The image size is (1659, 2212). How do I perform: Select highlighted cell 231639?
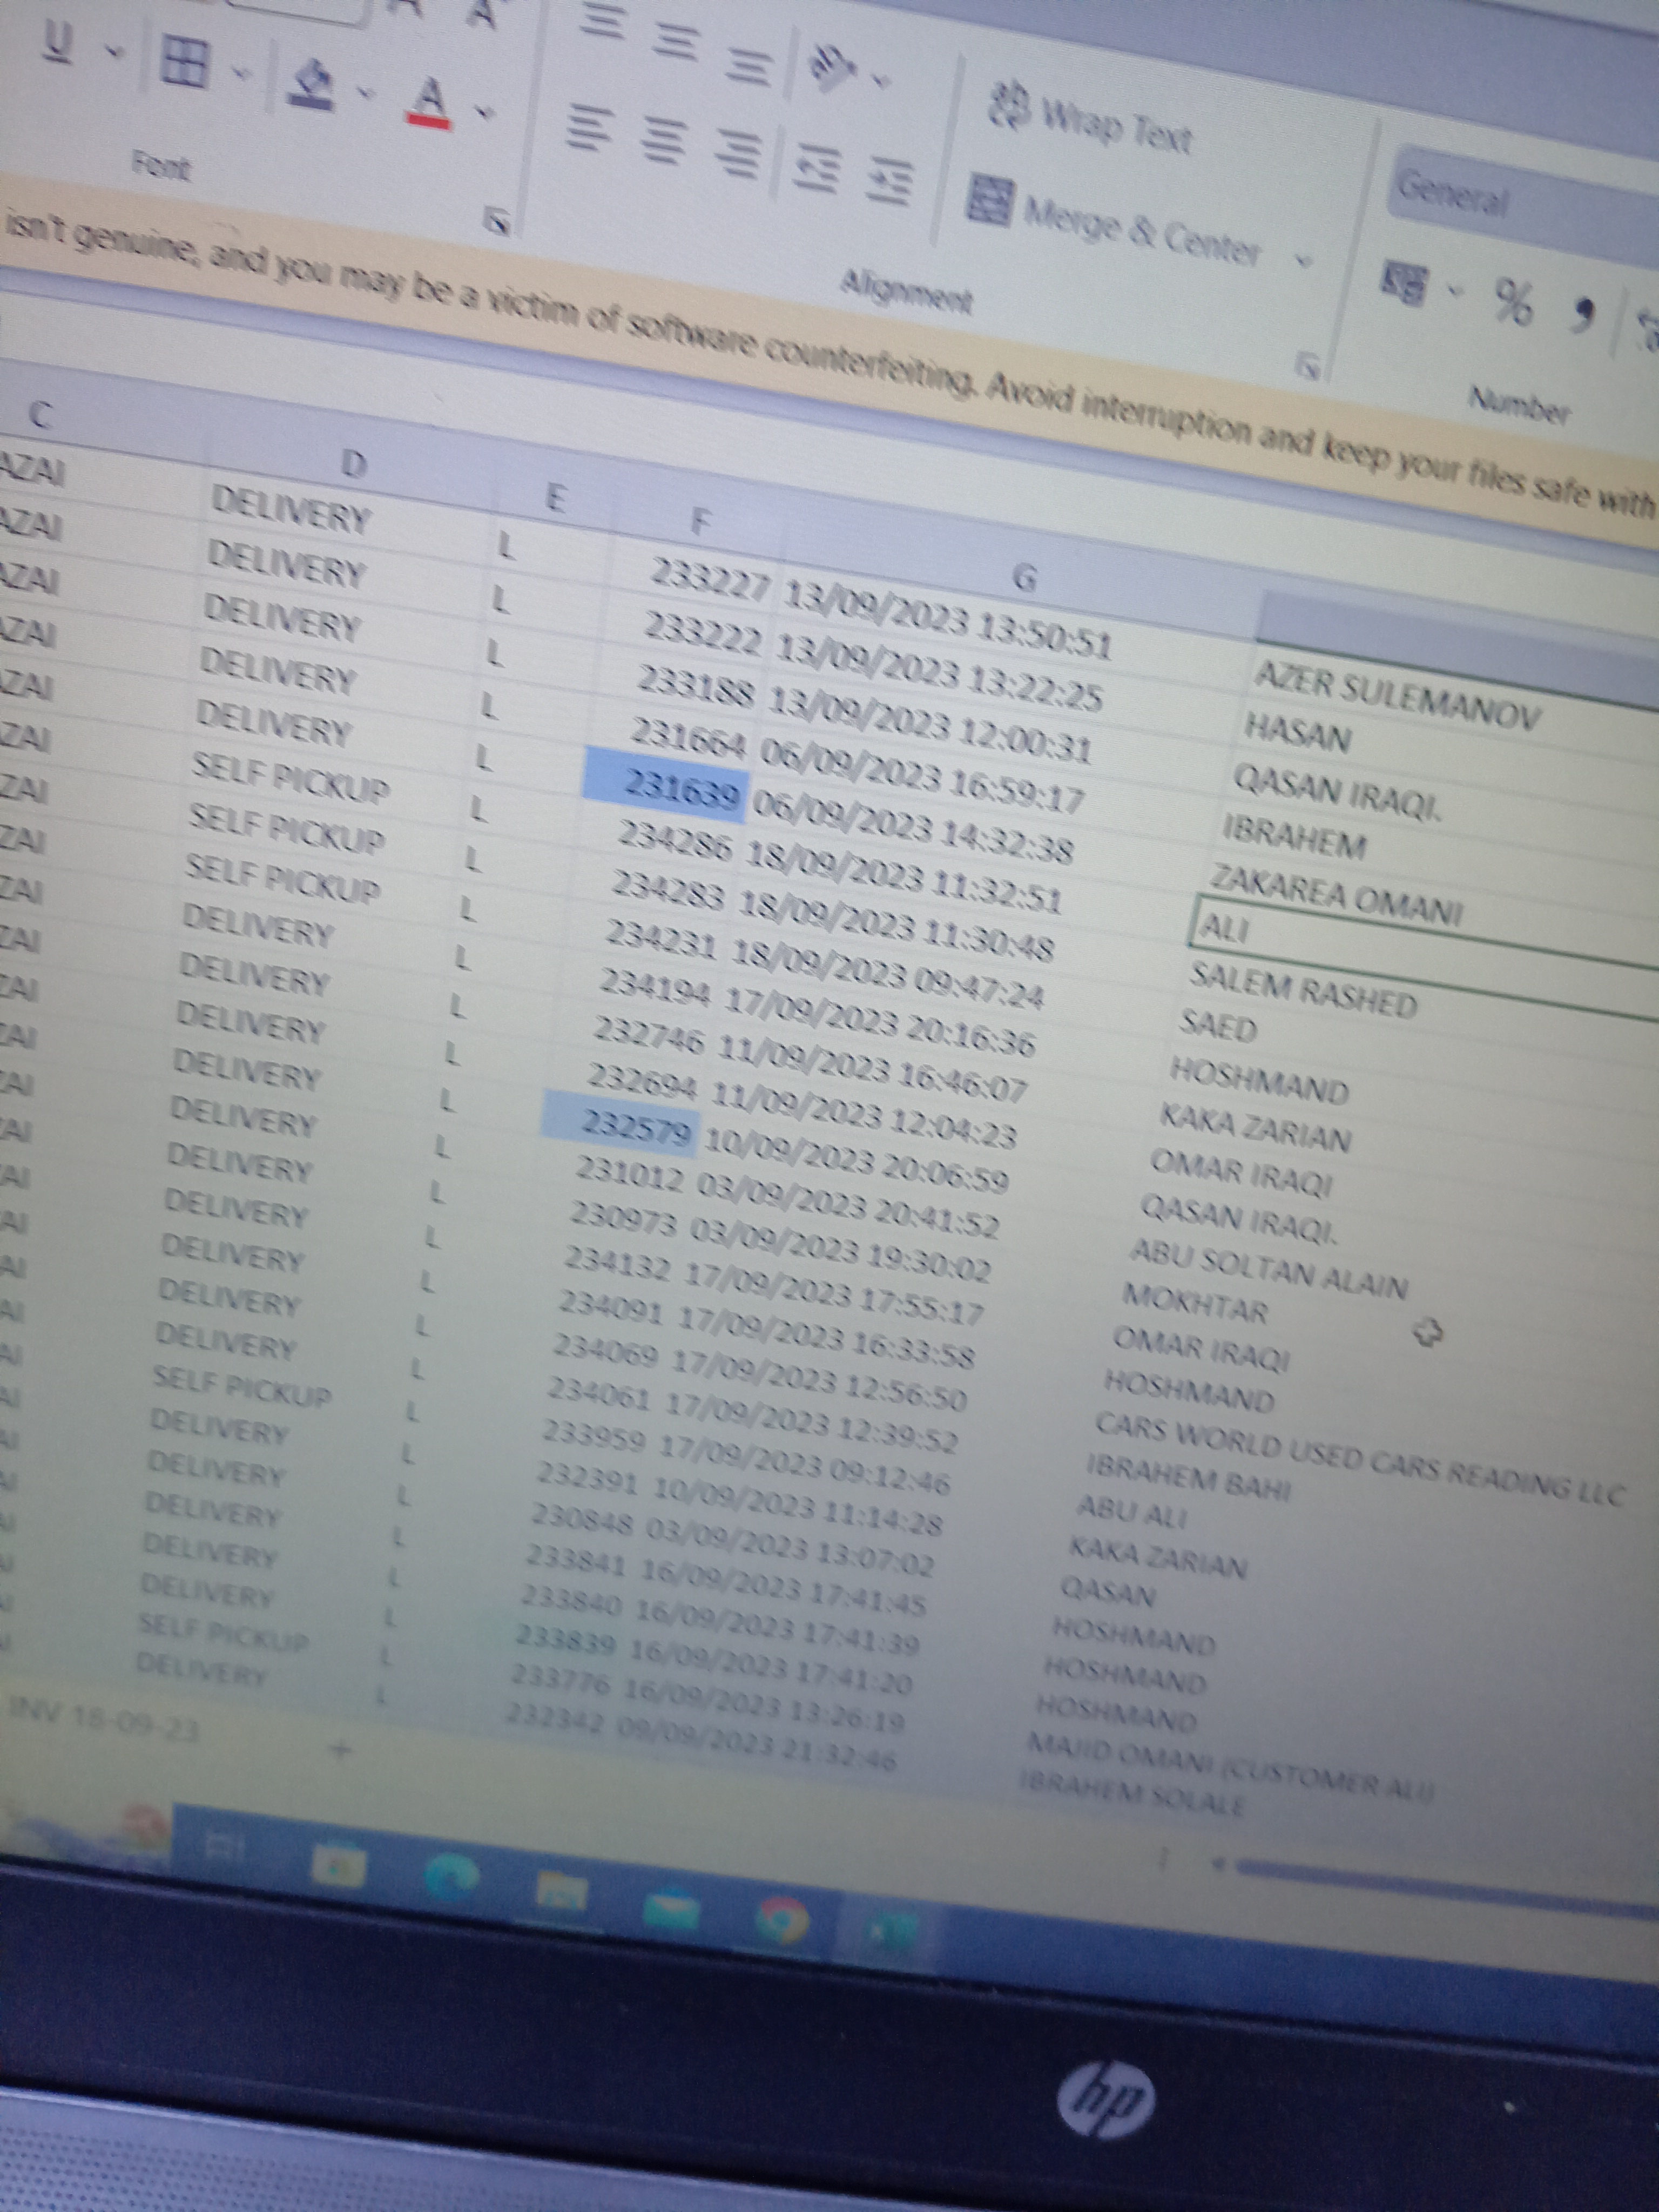tap(664, 786)
